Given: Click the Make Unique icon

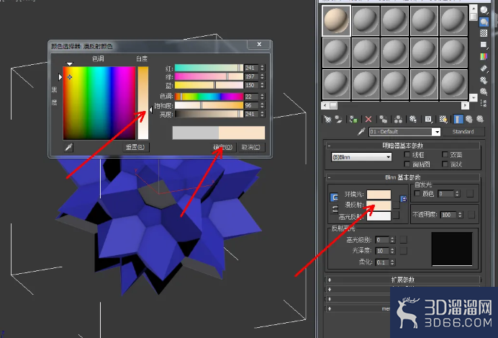Looking at the screenshot, I should tap(398, 119).
